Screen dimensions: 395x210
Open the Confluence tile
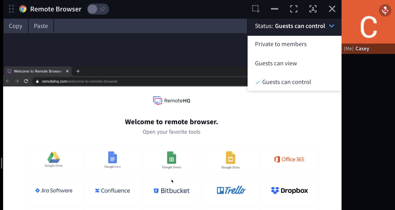pos(113,191)
